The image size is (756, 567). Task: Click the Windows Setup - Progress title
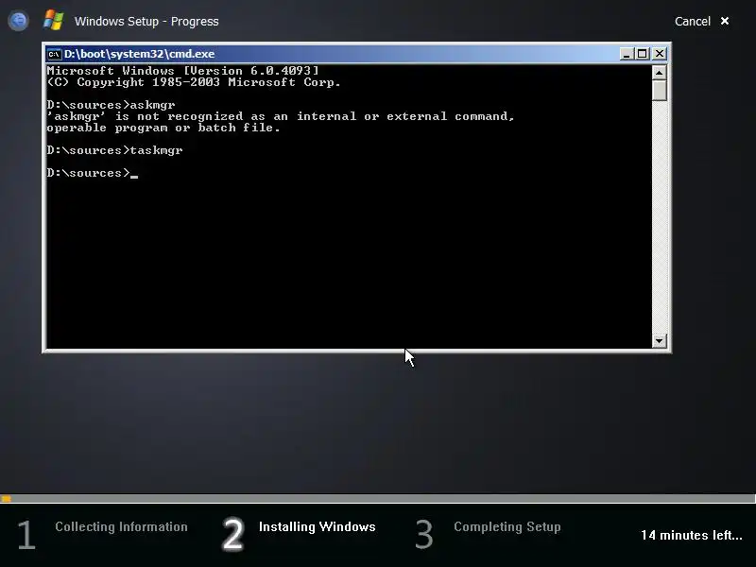click(146, 22)
